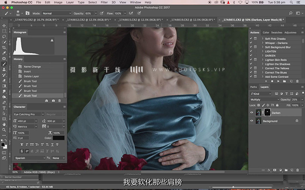
Task: Switch to the Paths tab
Action: click(254, 87)
